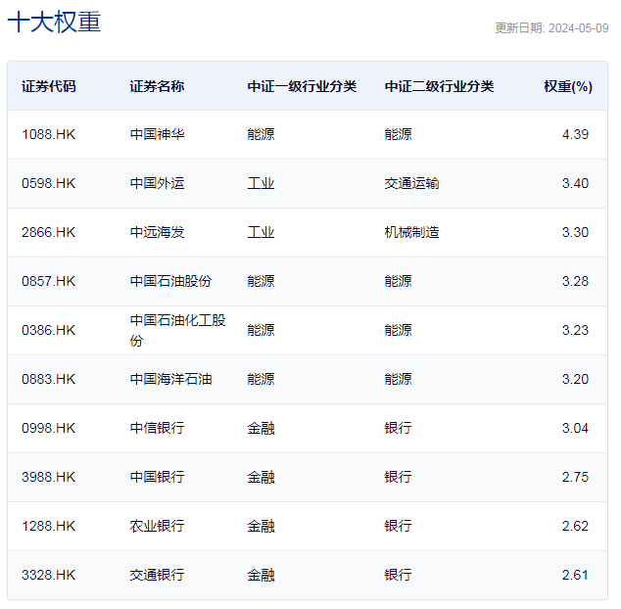The height and width of the screenshot is (609, 621).
Task: Click stock name 中国海洋石油
Action: pos(170,379)
